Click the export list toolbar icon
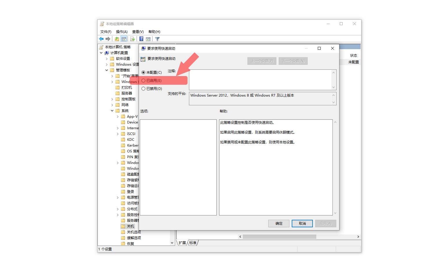Screen dimensions: 448x275 [132, 39]
